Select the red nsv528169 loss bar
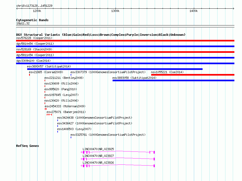This screenshot has height=181, width=242. (125, 52)
